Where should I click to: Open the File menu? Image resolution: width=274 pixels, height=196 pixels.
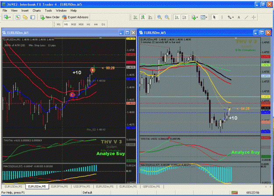tap(5, 10)
